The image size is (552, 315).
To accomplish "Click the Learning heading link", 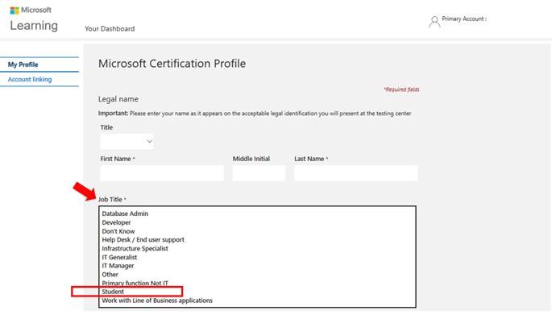I will tap(34, 26).
